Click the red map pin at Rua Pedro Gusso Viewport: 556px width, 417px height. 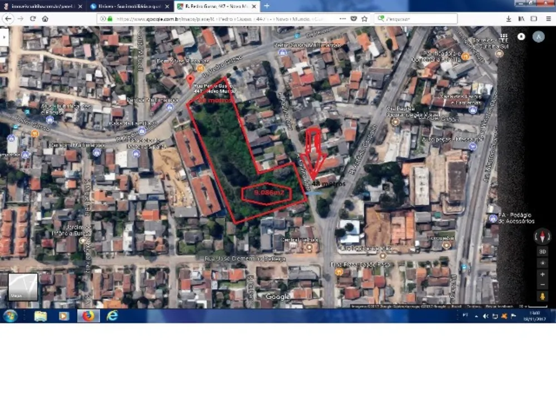190,81
